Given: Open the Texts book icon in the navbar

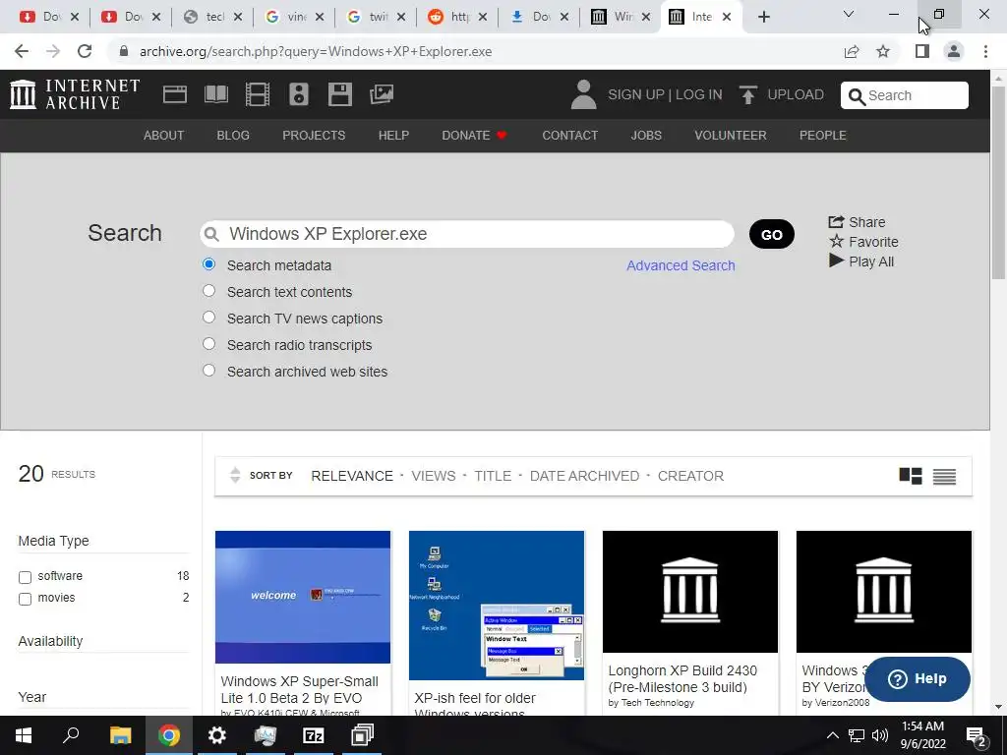Looking at the screenshot, I should (215, 94).
